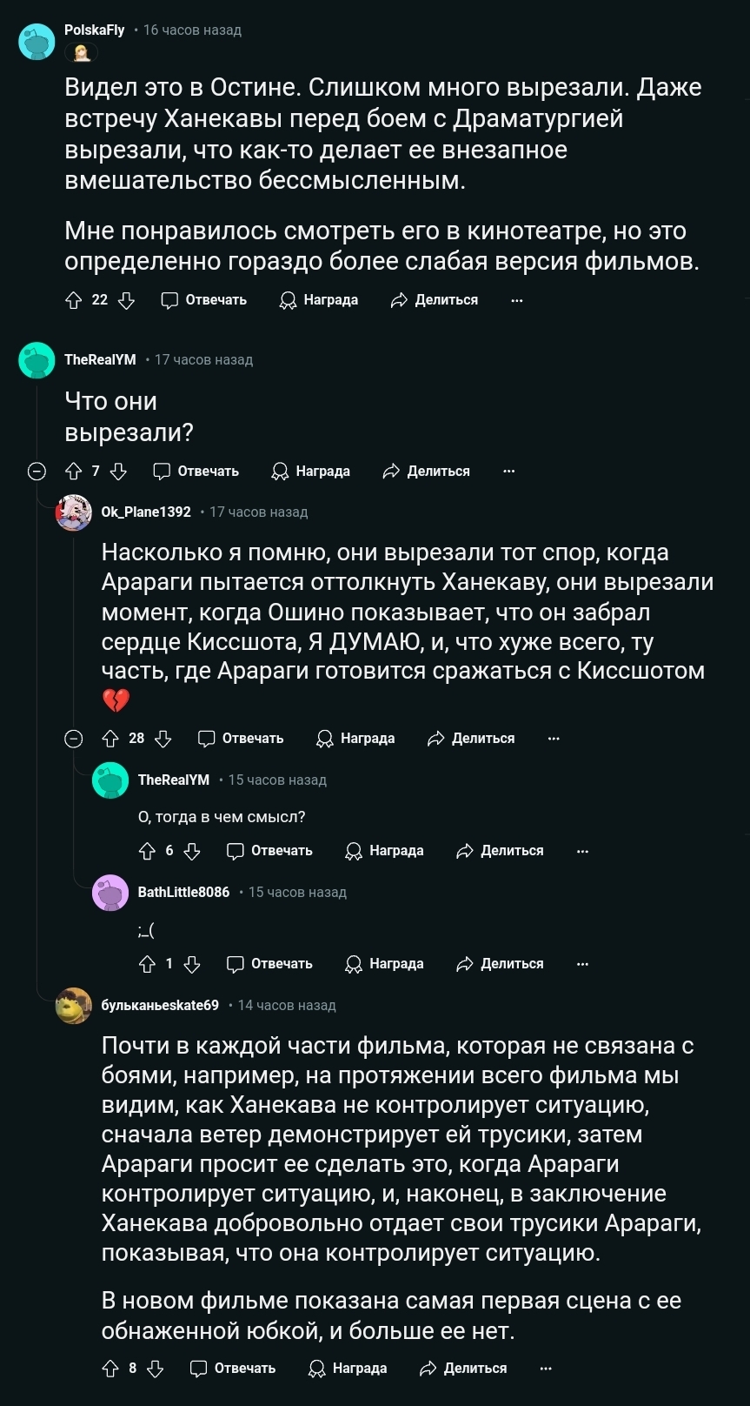Upvote the last comment with 8 votes
750x1406 pixels.
110,1369
